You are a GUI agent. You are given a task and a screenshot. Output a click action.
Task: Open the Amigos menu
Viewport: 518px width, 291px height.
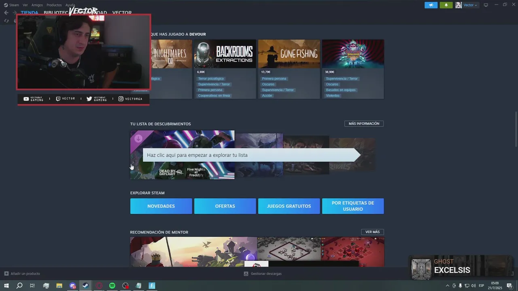(x=37, y=5)
